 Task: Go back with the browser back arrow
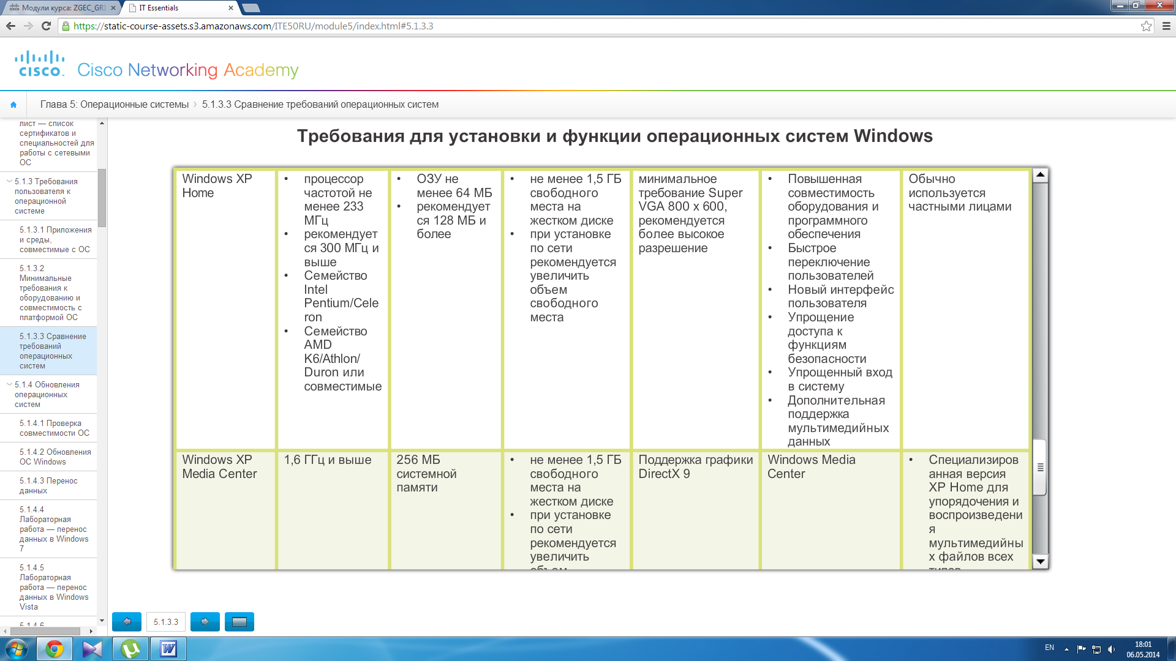click(x=10, y=26)
